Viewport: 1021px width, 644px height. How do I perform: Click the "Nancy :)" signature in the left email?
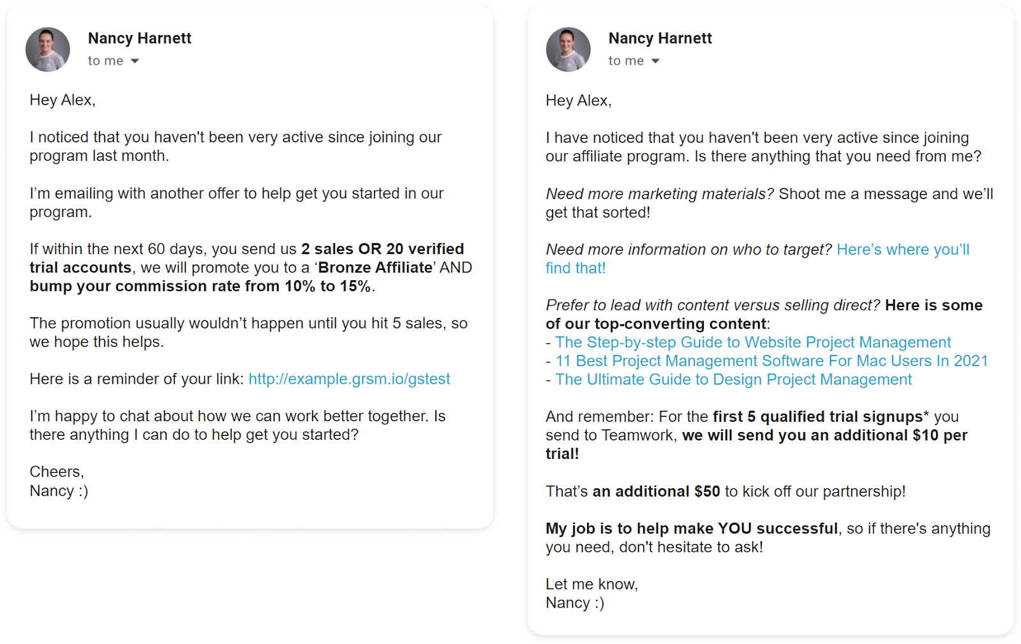tap(59, 491)
